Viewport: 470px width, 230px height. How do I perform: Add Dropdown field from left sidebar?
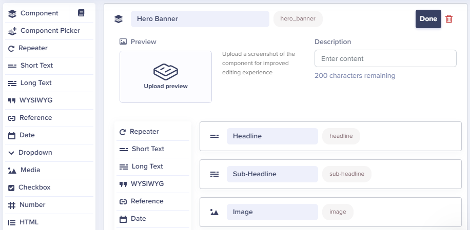point(49,153)
